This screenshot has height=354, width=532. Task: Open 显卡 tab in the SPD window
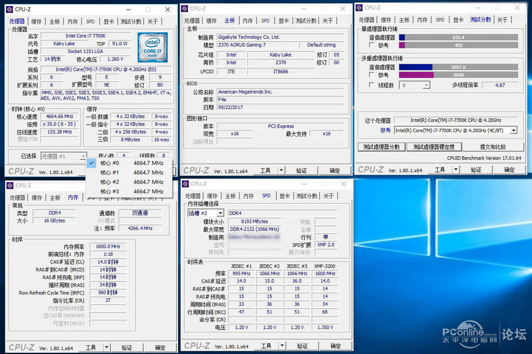pos(284,196)
